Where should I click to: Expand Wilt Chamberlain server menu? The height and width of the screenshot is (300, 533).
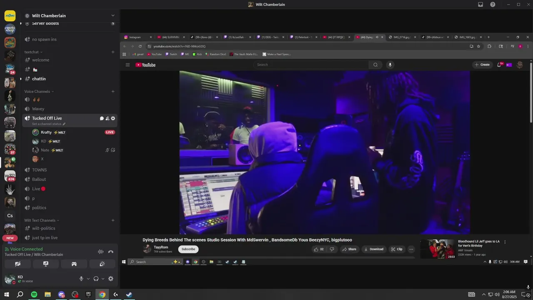[x=113, y=15]
